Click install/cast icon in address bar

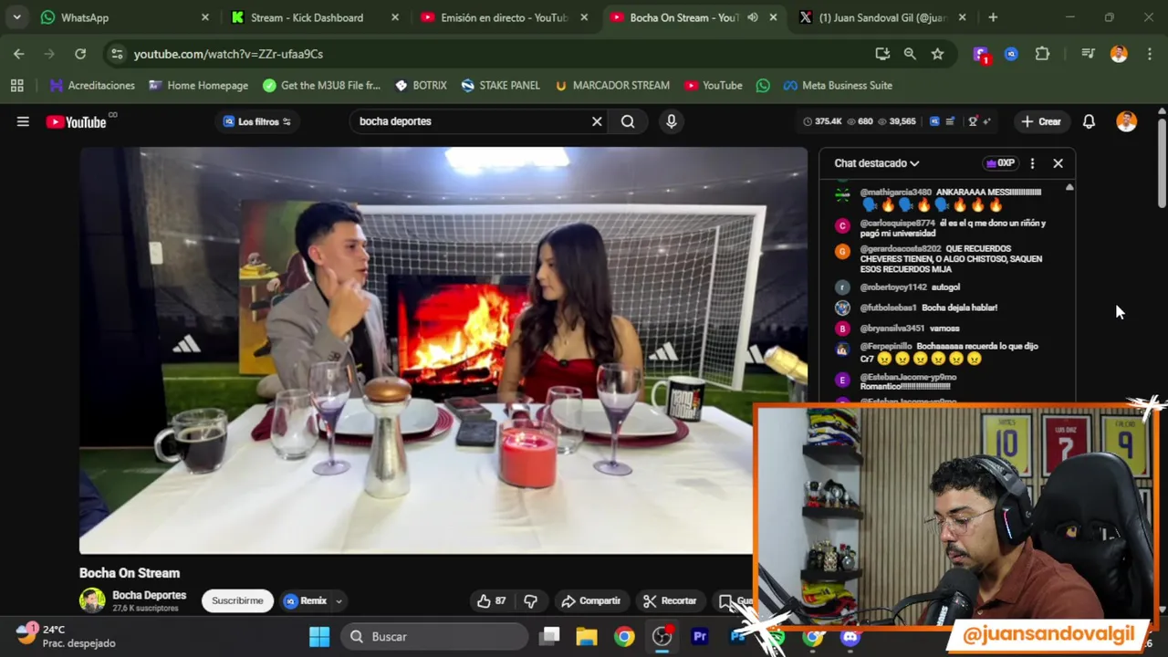(x=882, y=54)
